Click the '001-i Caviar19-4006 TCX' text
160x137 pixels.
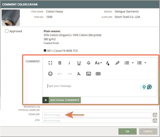(x=63, y=51)
